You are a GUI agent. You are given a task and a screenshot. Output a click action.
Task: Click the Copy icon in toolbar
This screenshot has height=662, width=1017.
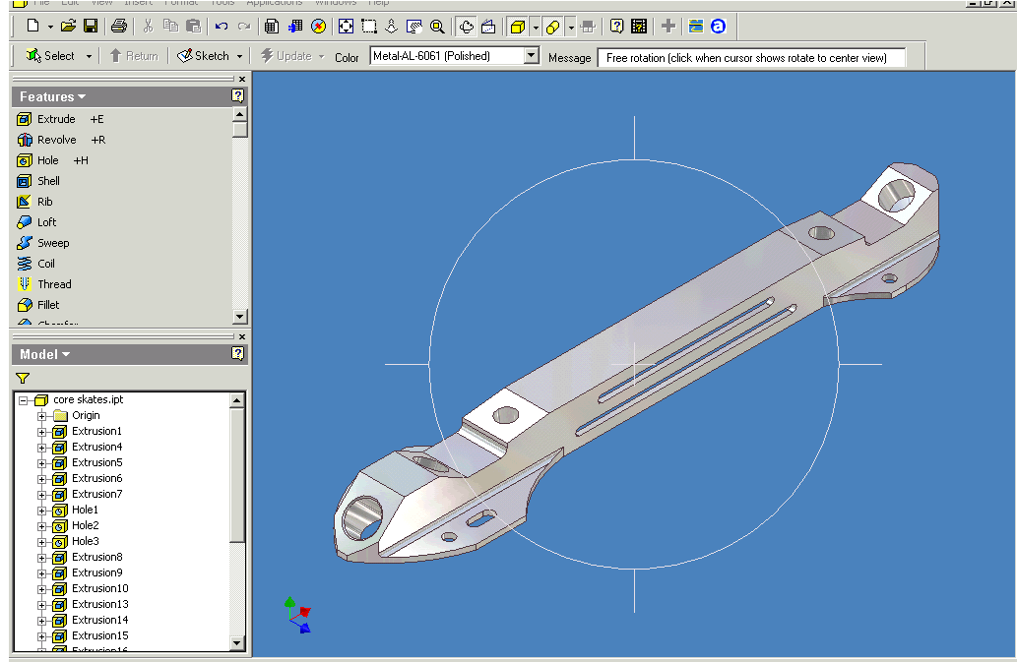pos(170,26)
